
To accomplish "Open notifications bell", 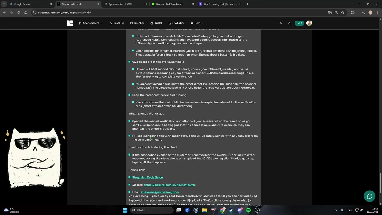I will (289, 23).
